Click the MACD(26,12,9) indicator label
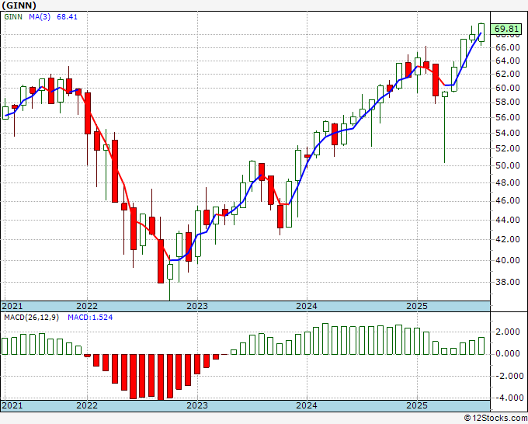Screen dimensions: 528x424 pyautogui.click(x=31, y=318)
